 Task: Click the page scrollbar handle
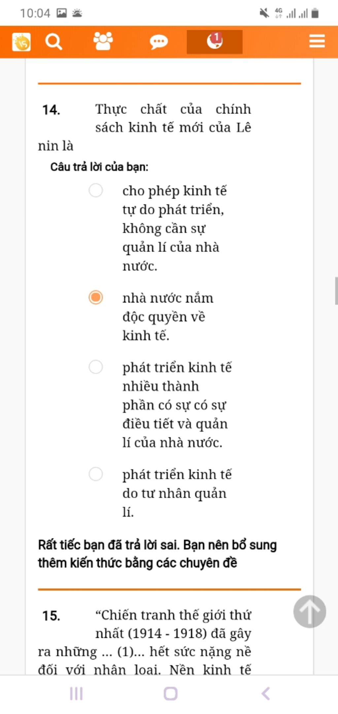[x=336, y=291]
